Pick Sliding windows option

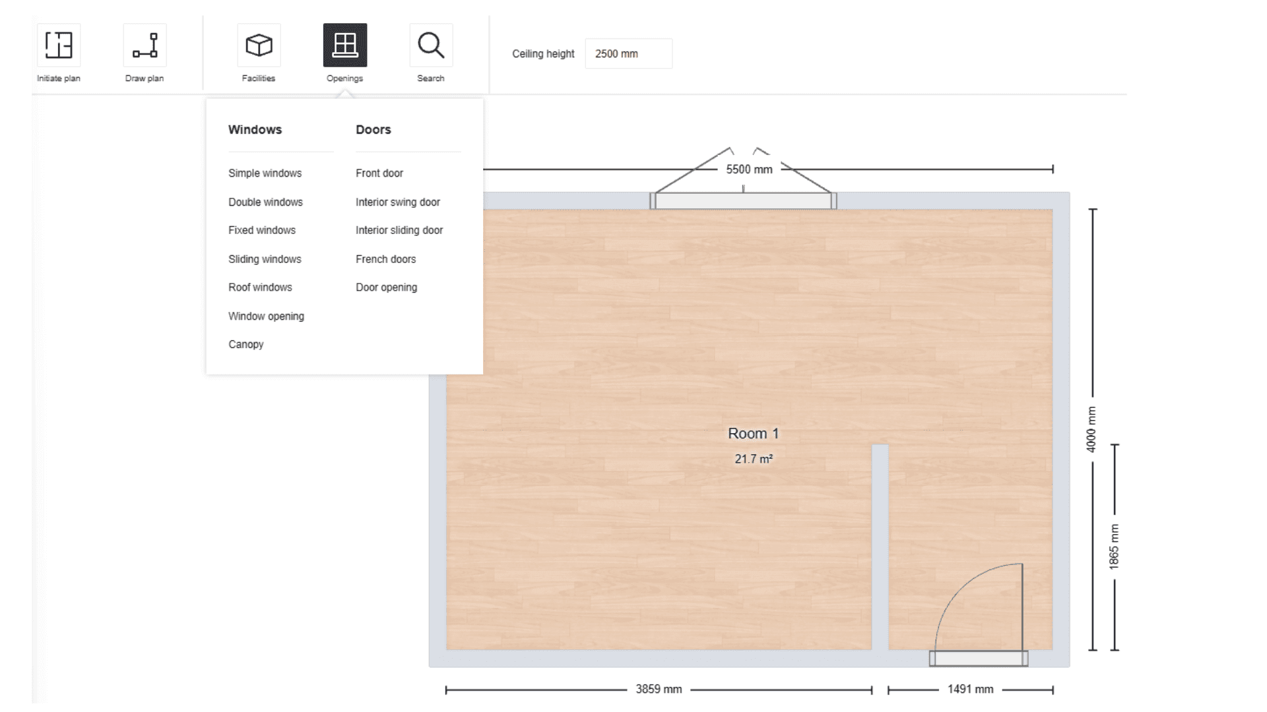pos(265,259)
